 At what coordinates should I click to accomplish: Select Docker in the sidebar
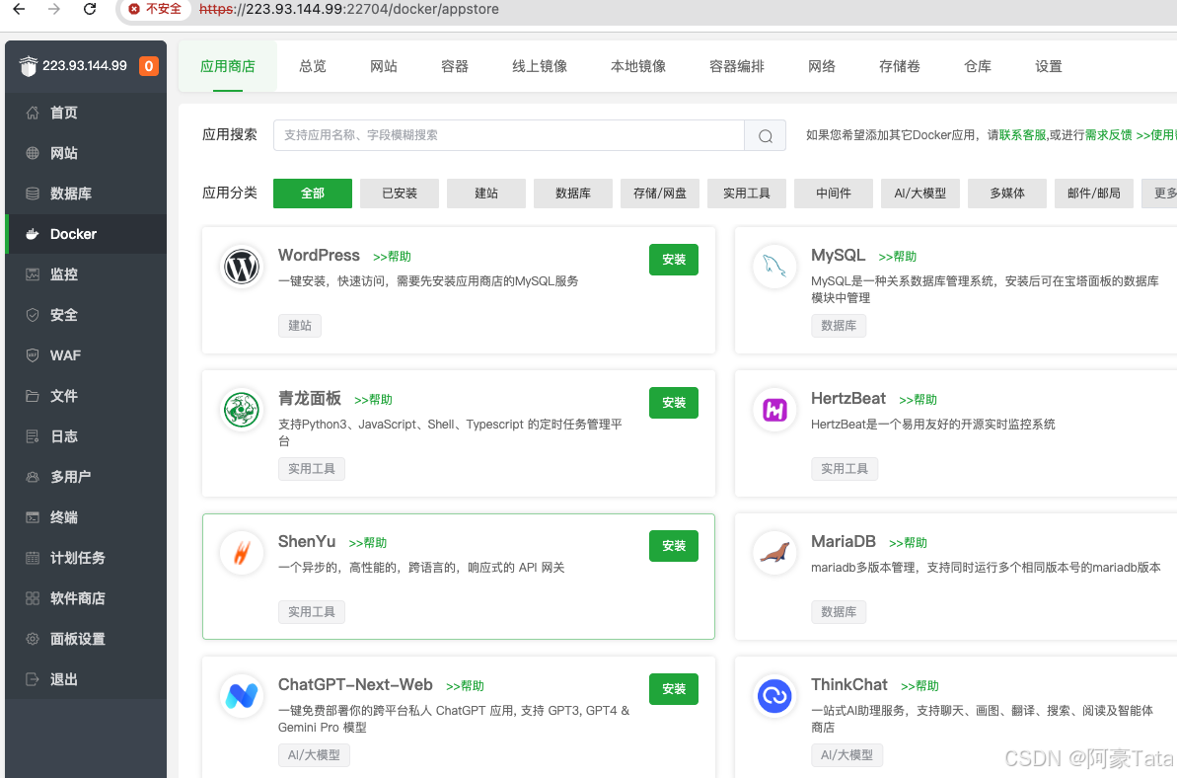pyautogui.click(x=86, y=234)
